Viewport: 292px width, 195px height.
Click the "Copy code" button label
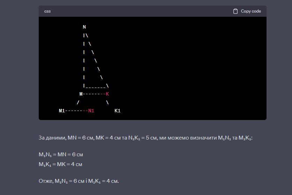pyautogui.click(x=251, y=11)
